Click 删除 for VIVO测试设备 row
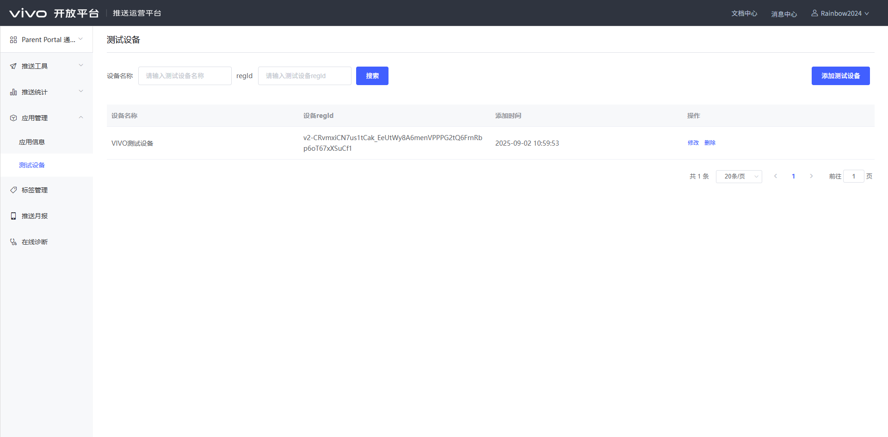This screenshot has width=888, height=437. click(709, 143)
